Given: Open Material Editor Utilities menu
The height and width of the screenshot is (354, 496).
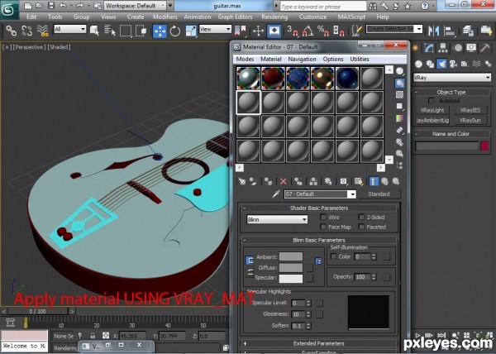Looking at the screenshot, I should pyautogui.click(x=360, y=60).
